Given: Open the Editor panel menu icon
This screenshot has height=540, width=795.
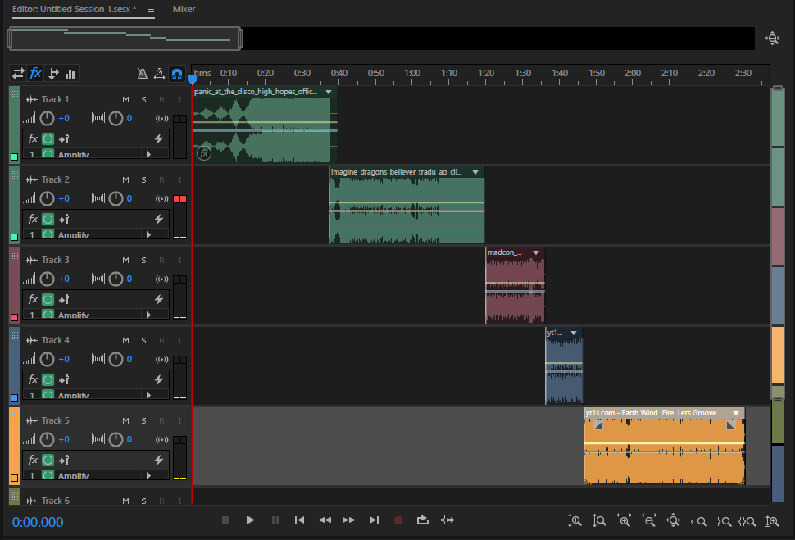Looking at the screenshot, I should pyautogui.click(x=150, y=10).
